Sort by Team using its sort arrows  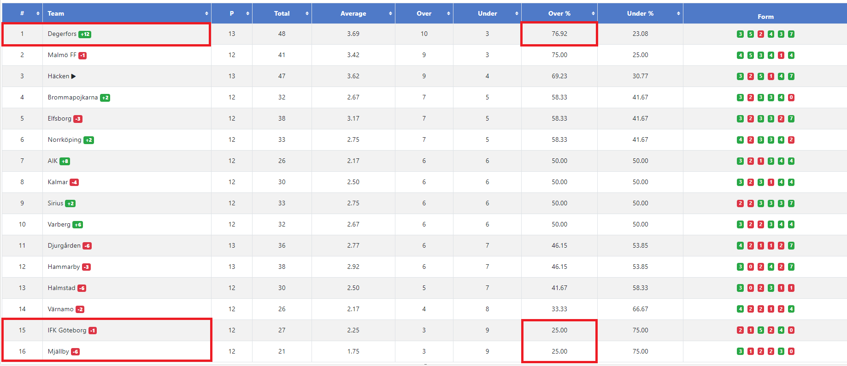(x=206, y=13)
